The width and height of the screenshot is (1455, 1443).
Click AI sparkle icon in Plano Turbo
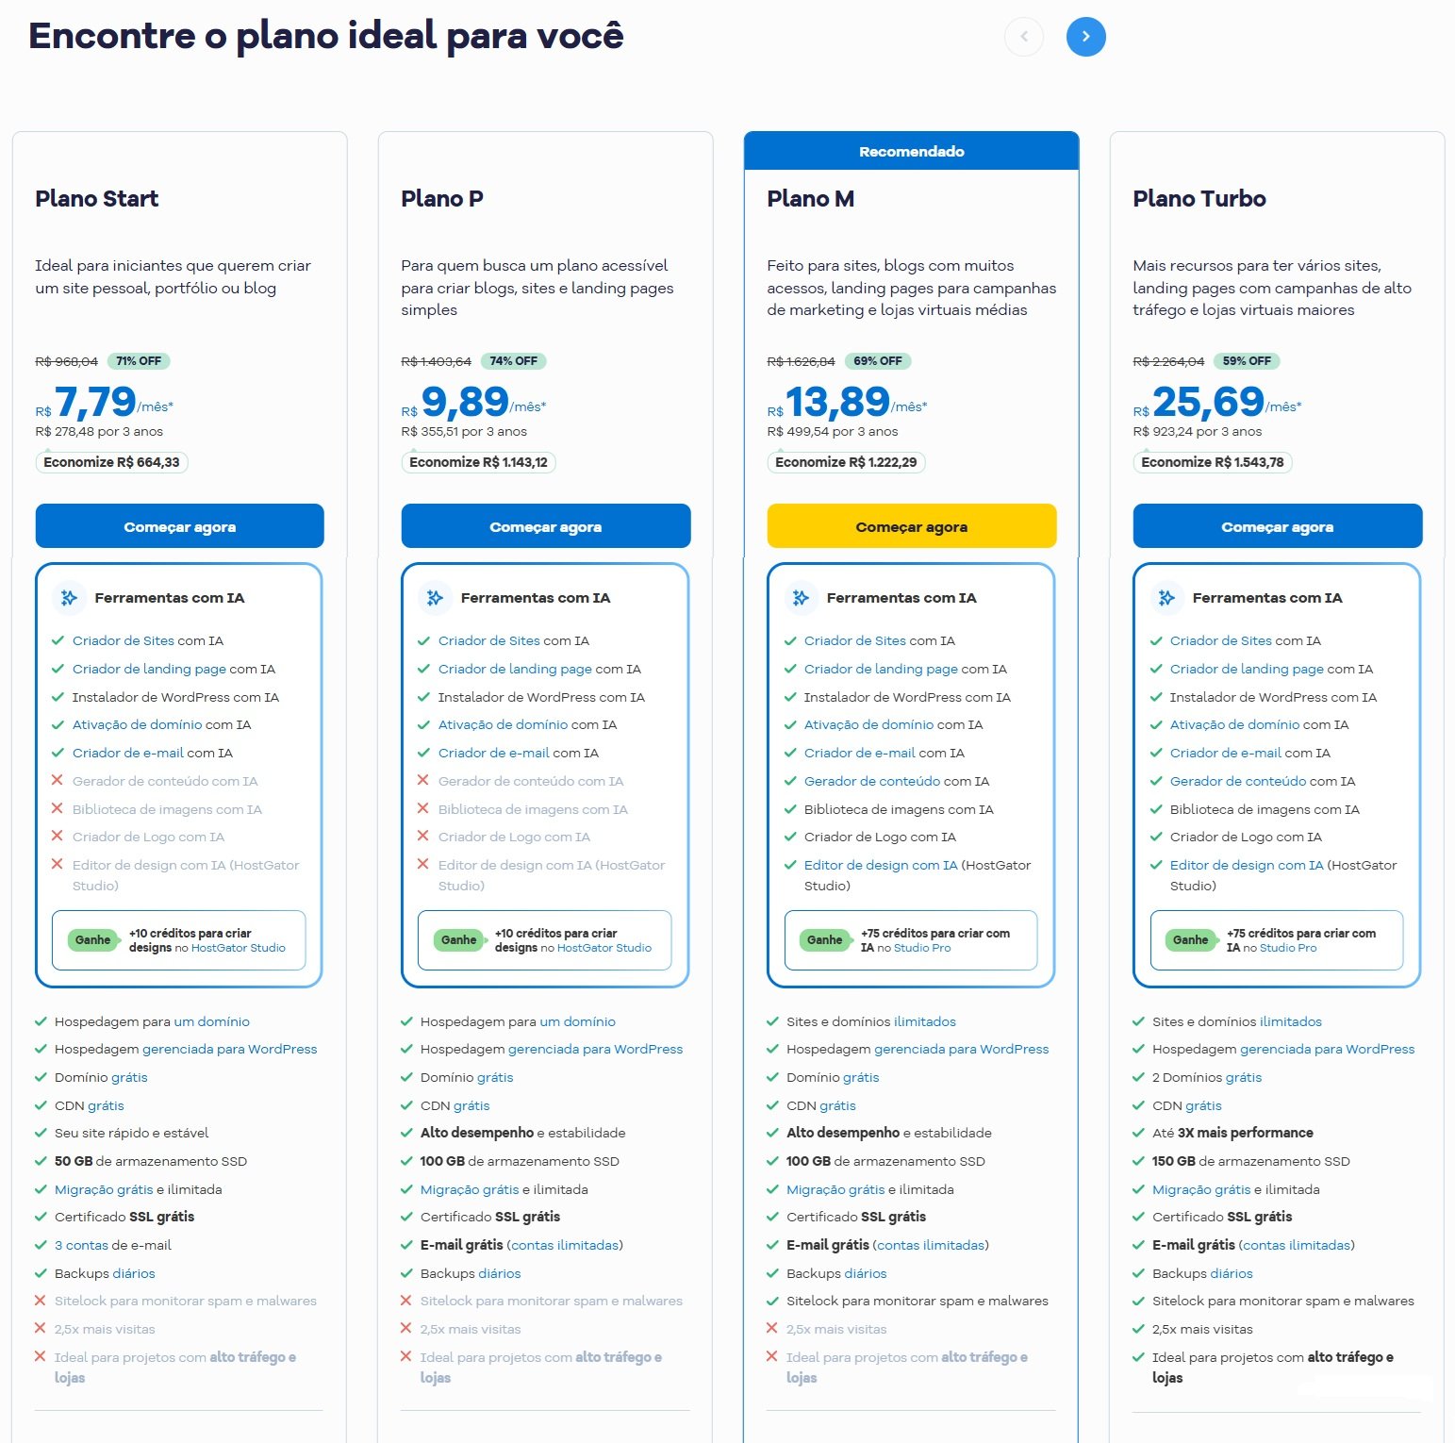(1166, 598)
